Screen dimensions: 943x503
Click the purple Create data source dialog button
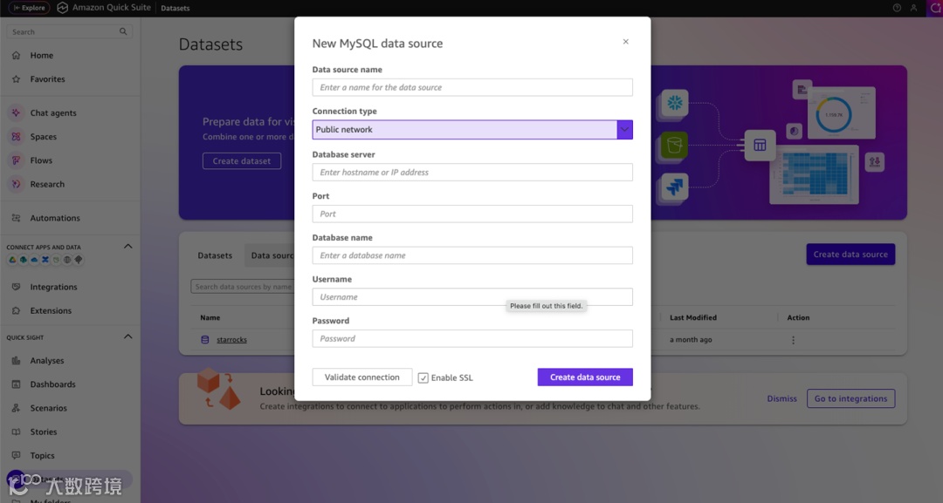tap(585, 377)
